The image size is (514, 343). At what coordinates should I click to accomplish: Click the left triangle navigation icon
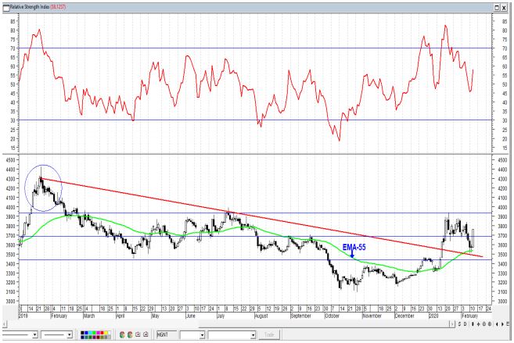pos(497,324)
